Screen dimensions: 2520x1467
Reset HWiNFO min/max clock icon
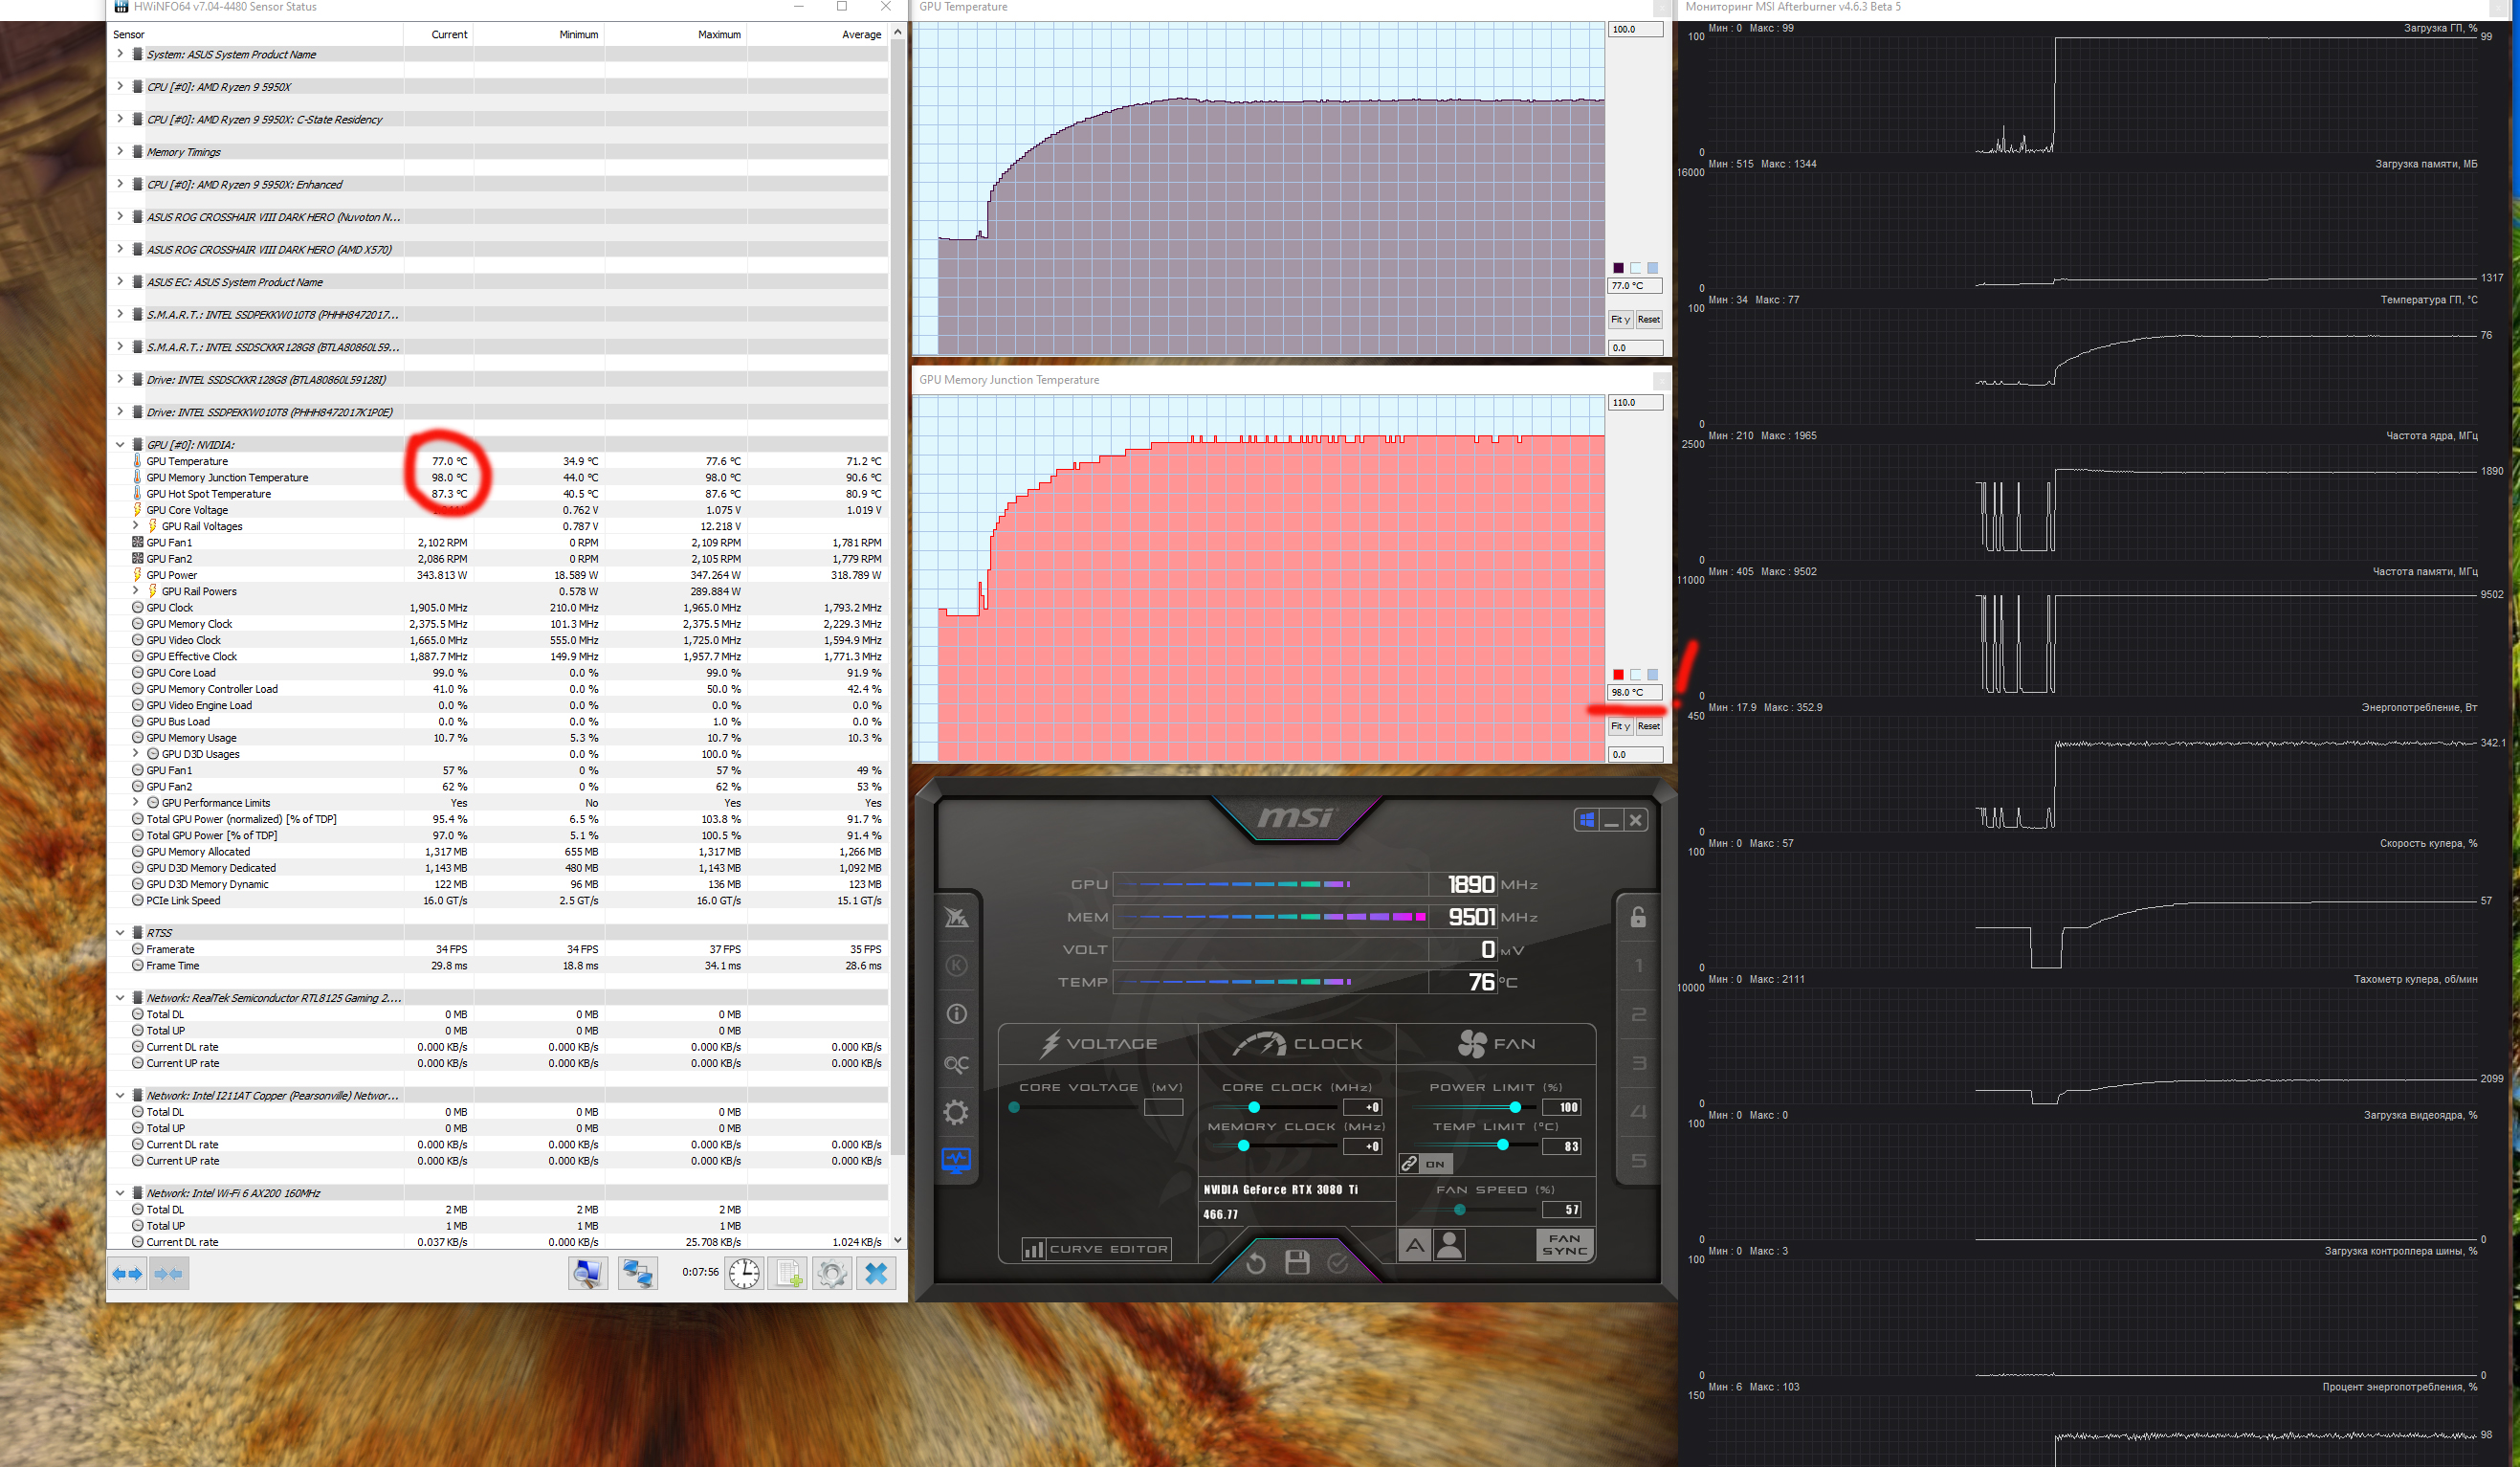click(x=744, y=1273)
